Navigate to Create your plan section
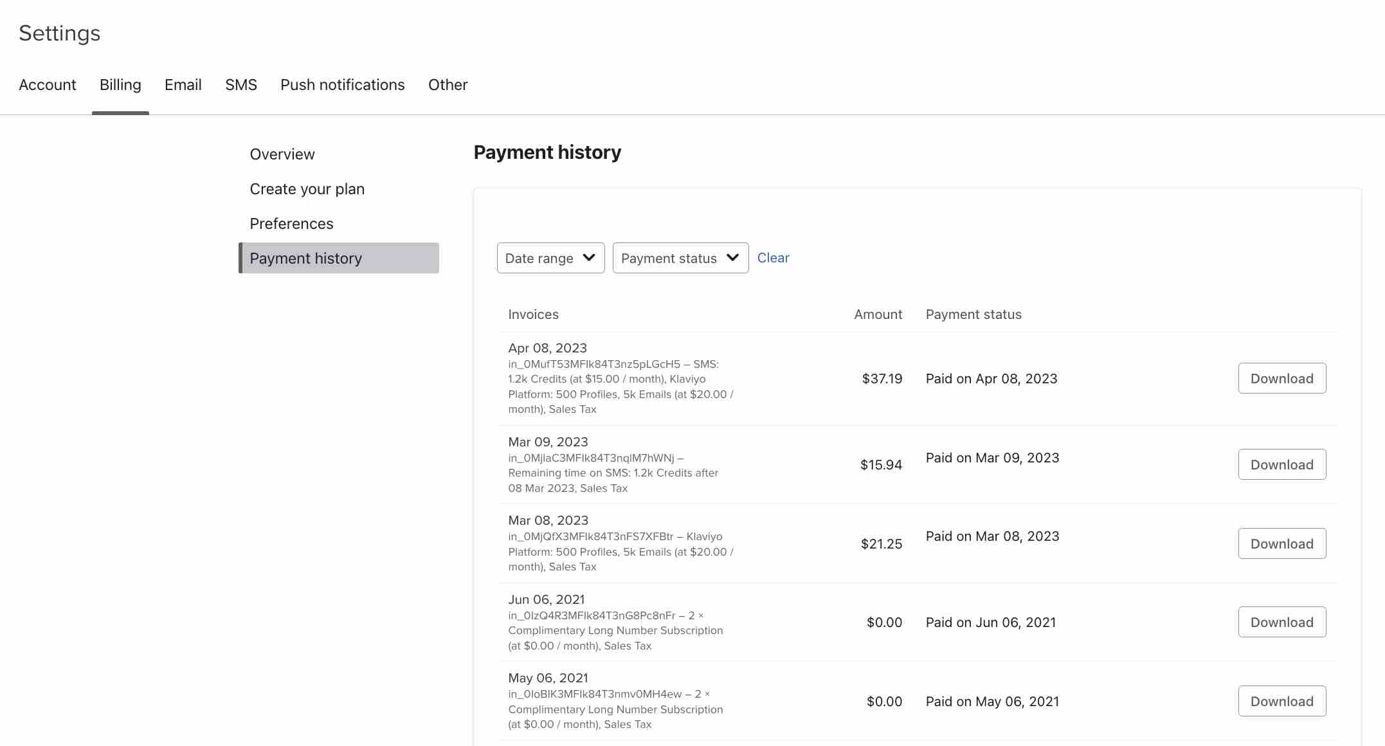Image resolution: width=1385 pixels, height=746 pixels. (x=307, y=188)
